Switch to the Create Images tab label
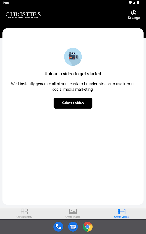The width and height of the screenshot is (146, 234). (x=73, y=217)
